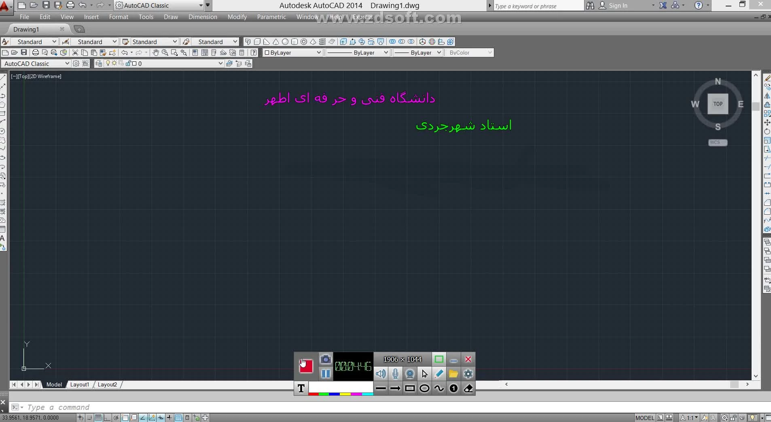Open the Modify menu

point(237,17)
